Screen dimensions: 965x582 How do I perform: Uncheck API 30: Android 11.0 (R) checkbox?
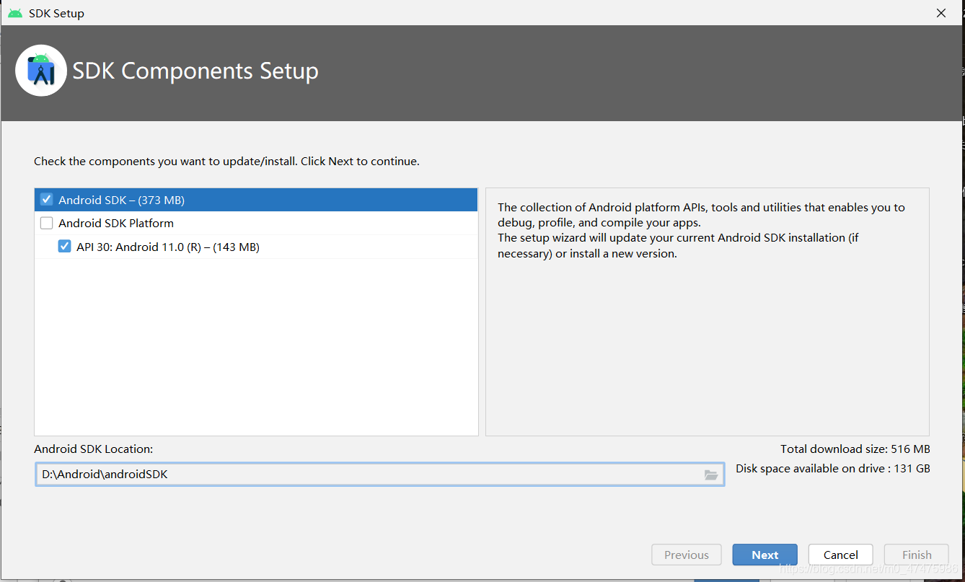point(65,247)
